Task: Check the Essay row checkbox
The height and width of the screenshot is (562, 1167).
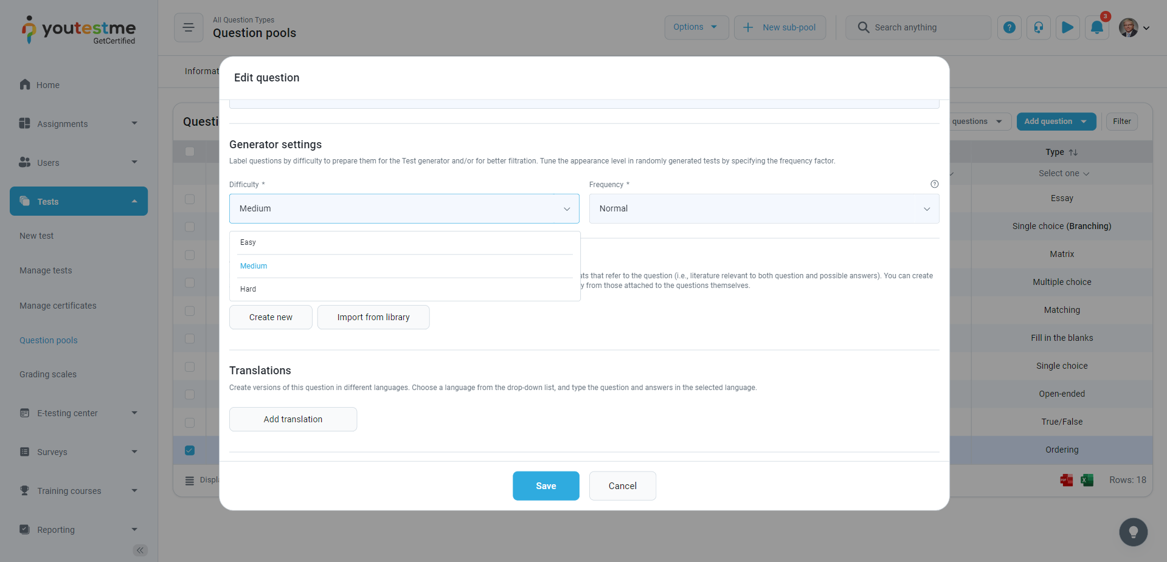Action: [x=190, y=199]
